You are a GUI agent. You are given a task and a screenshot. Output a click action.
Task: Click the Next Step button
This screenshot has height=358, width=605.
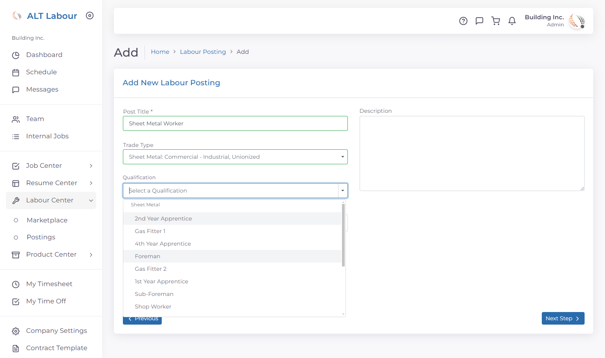pos(563,318)
